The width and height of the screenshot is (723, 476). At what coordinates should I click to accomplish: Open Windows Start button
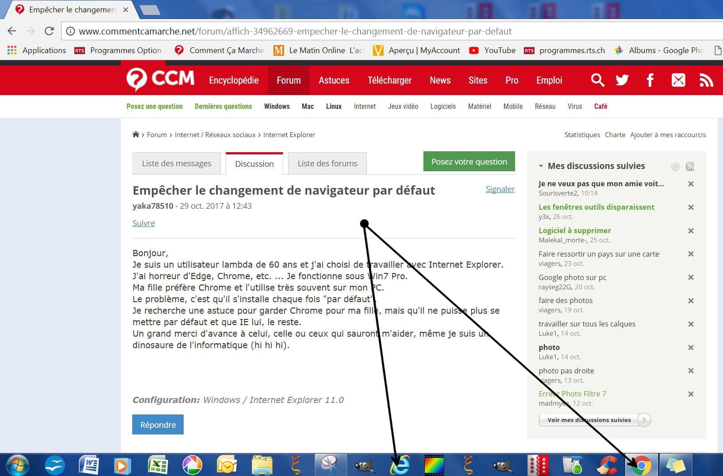click(x=18, y=465)
